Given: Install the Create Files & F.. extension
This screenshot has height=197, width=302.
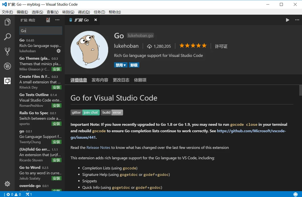Looking at the screenshot, I should pyautogui.click(x=57, y=87).
